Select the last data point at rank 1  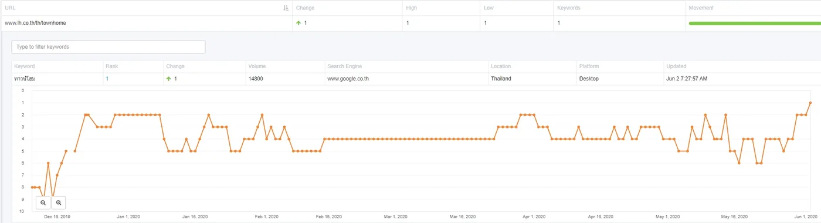point(810,103)
